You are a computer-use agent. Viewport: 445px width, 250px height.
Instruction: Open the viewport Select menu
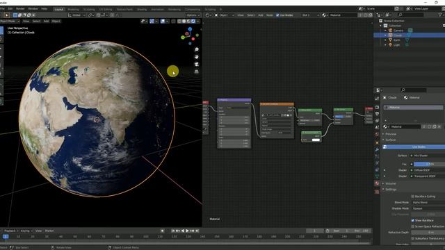coord(36,22)
